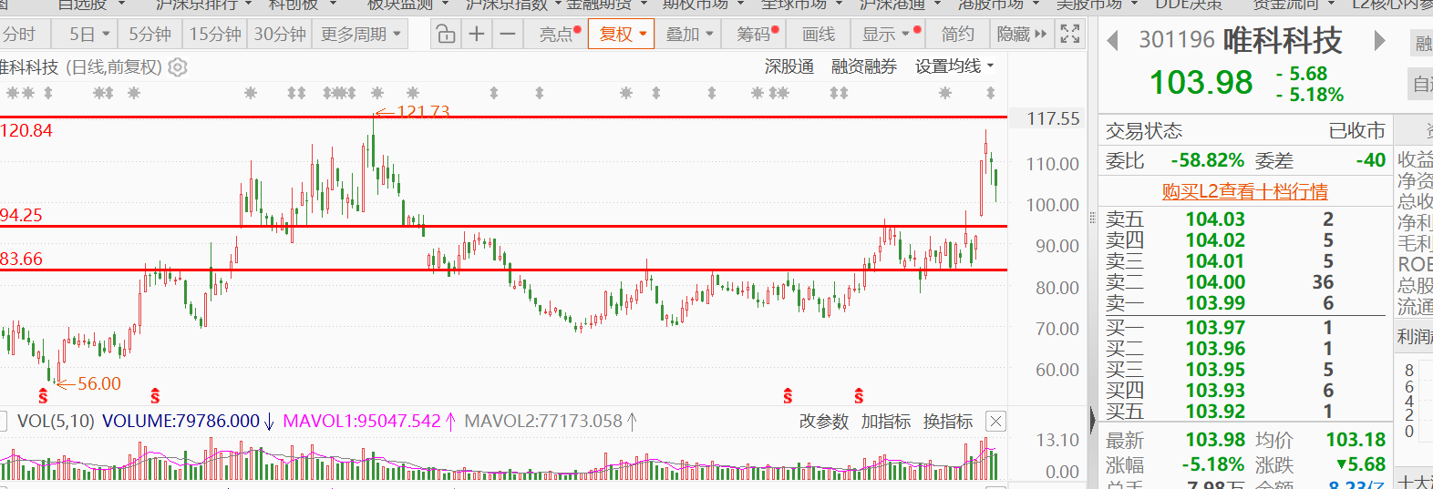The image size is (1433, 489).
Task: Close the VOL indicator panel with the X icon
Action: [x=996, y=422]
